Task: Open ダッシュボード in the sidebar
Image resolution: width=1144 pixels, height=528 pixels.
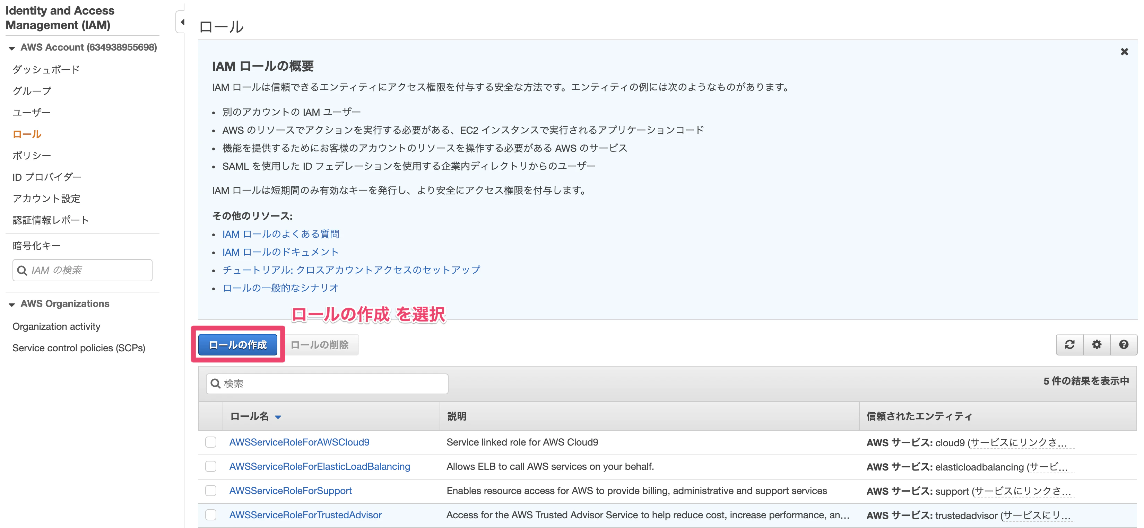Action: coord(46,70)
